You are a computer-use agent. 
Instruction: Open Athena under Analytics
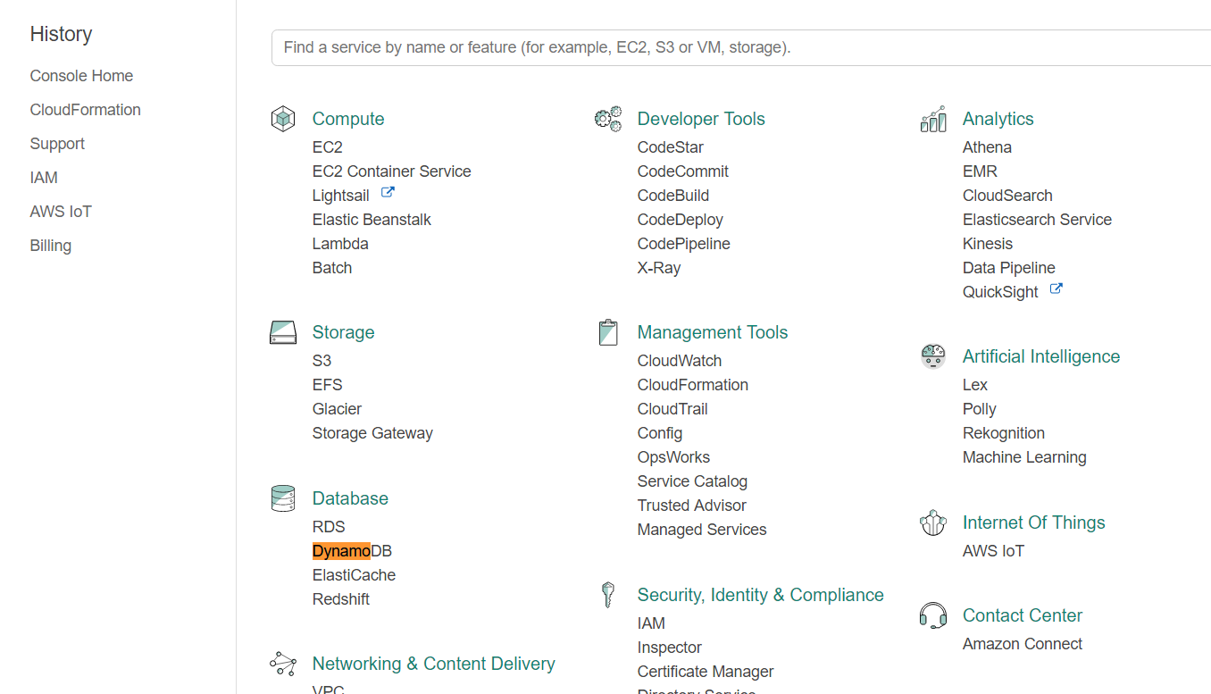987,147
